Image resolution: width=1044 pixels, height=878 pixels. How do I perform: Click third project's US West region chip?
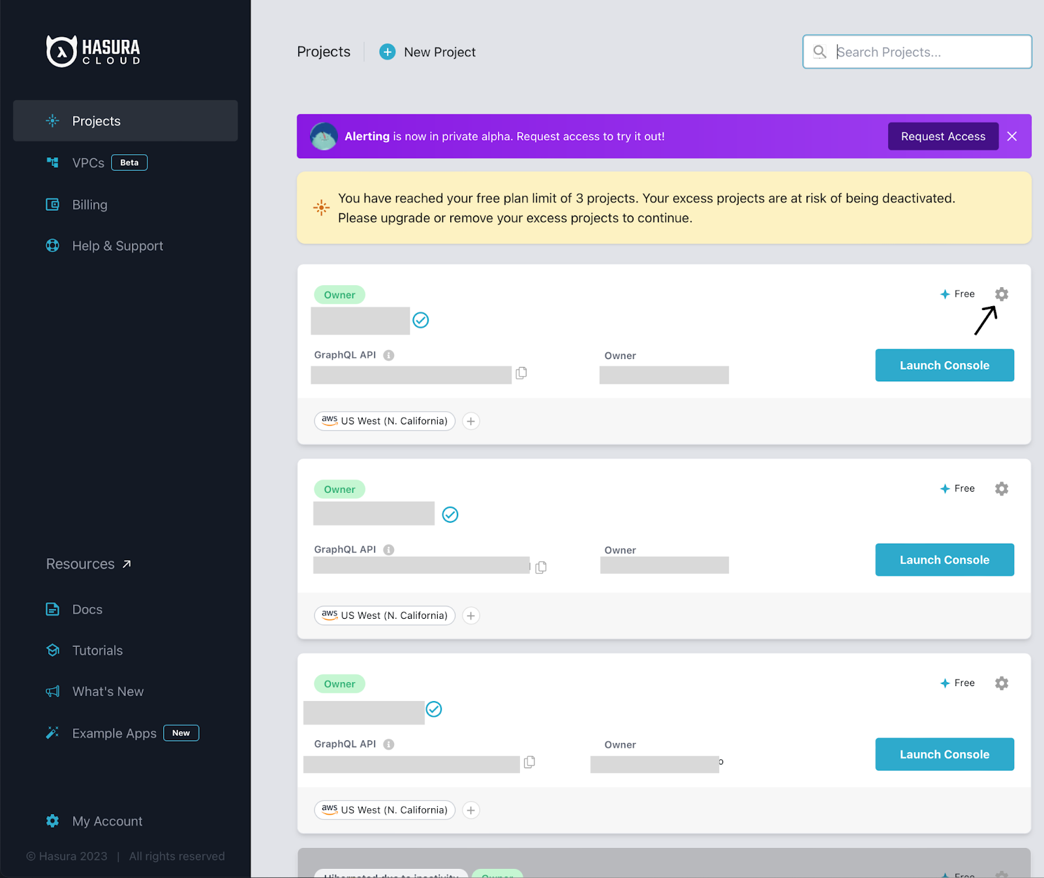(x=385, y=810)
